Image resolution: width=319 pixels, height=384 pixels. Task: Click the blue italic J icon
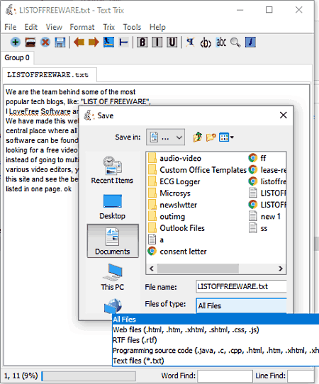pos(250,43)
